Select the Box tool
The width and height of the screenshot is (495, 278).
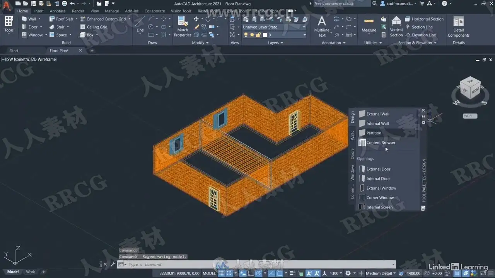(87, 35)
